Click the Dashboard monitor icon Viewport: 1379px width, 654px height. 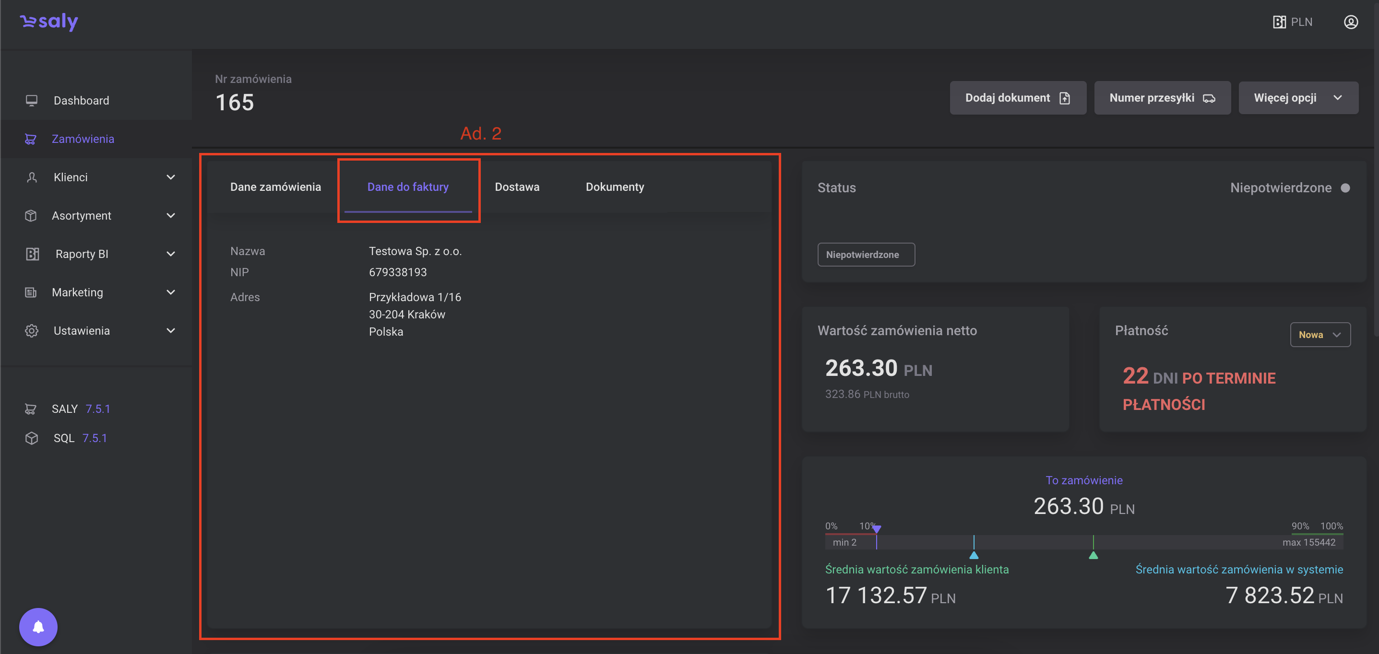(32, 101)
